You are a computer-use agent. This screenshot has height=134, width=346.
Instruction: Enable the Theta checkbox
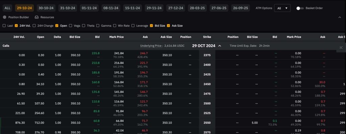(84, 26)
